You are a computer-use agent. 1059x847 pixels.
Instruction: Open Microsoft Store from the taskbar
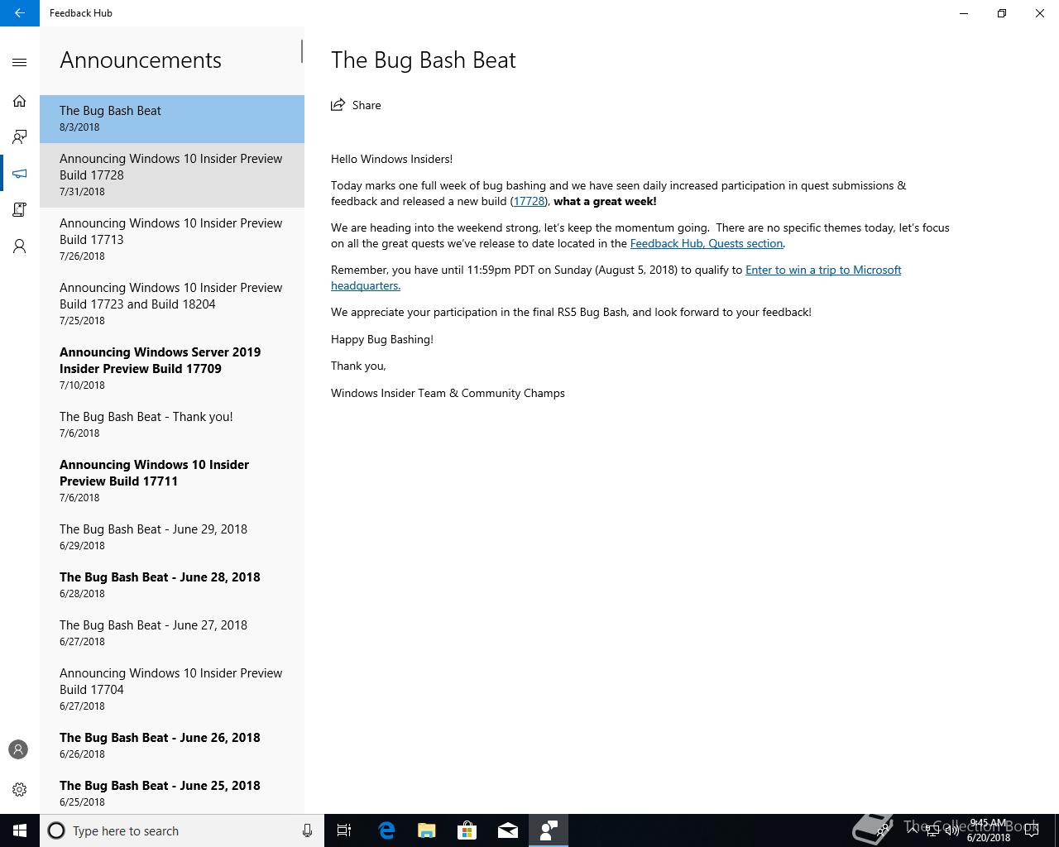pos(467,830)
